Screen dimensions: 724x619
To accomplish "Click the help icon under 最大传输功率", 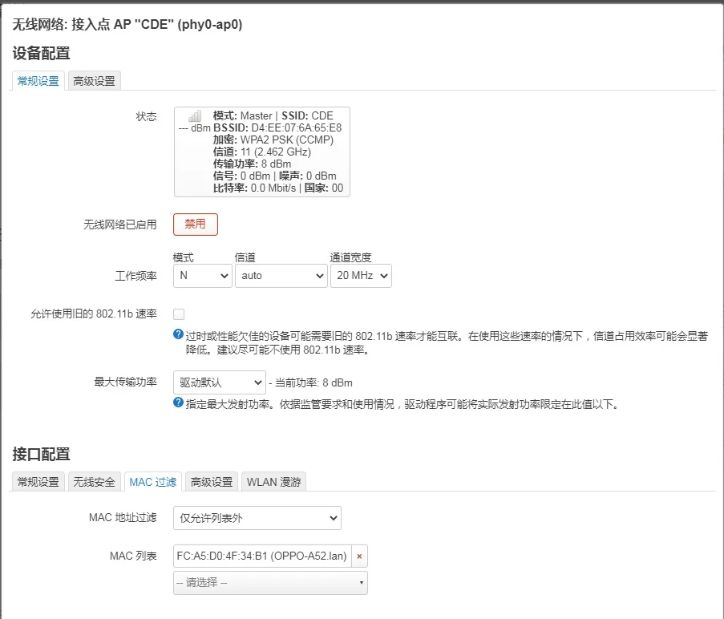I will [176, 404].
